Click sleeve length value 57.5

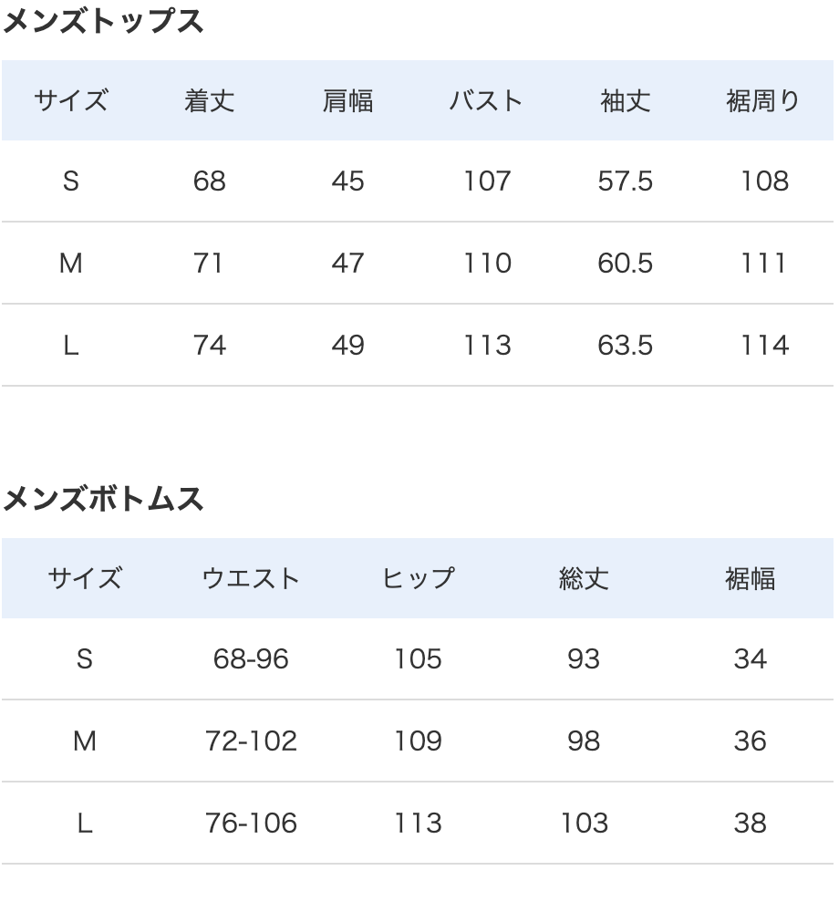coord(625,181)
